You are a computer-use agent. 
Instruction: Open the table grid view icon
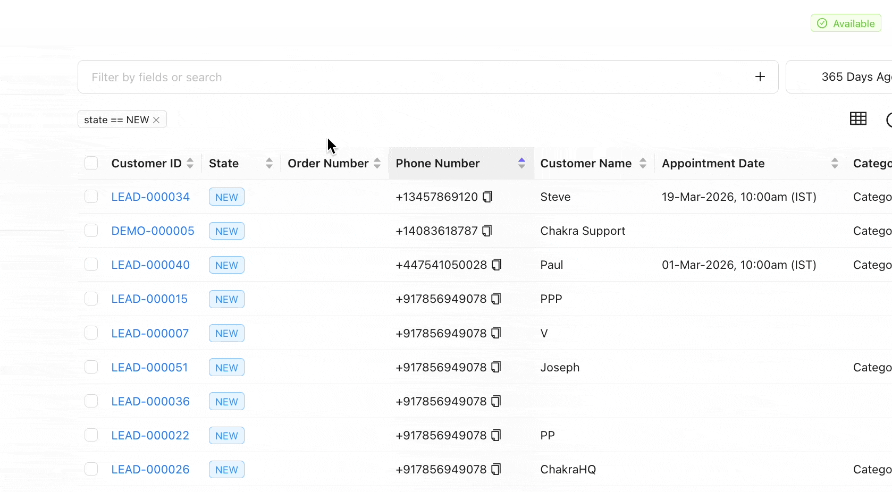[858, 119]
